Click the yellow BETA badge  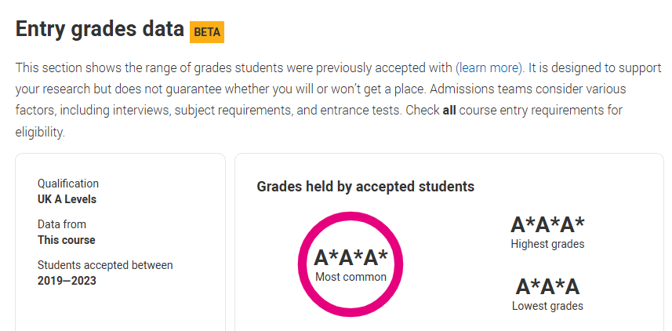pyautogui.click(x=207, y=32)
